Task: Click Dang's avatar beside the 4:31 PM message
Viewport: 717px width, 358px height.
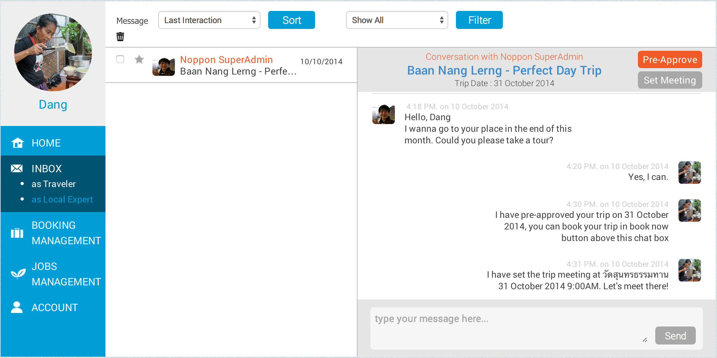Action: (690, 270)
